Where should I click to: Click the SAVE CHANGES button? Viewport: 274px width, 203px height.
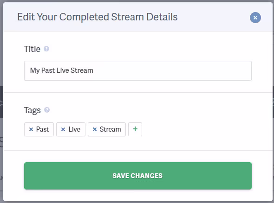(x=138, y=176)
